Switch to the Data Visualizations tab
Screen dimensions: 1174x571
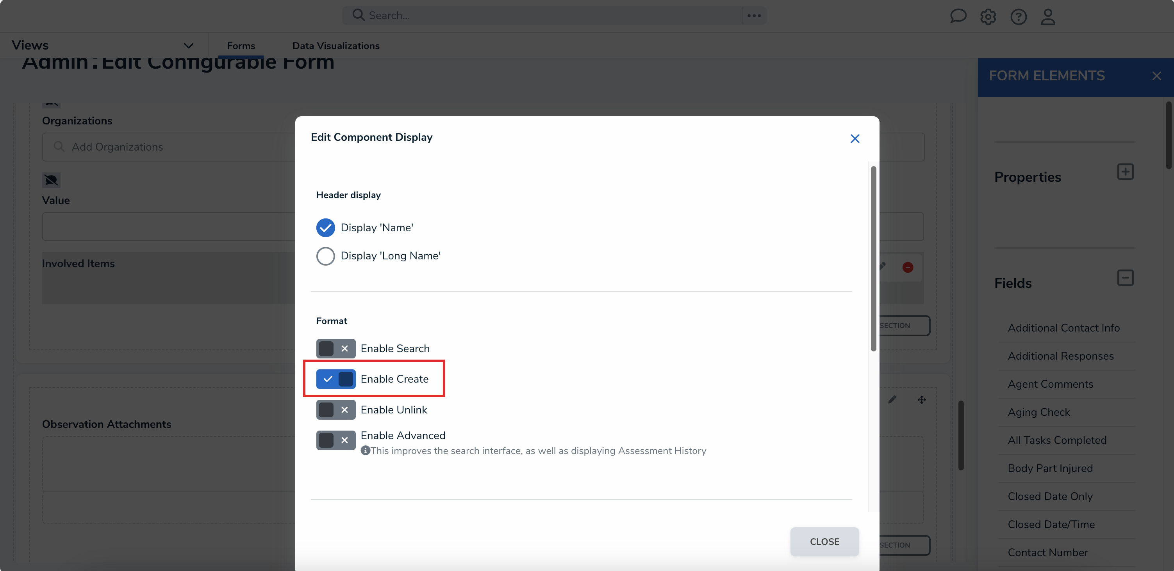pos(336,46)
